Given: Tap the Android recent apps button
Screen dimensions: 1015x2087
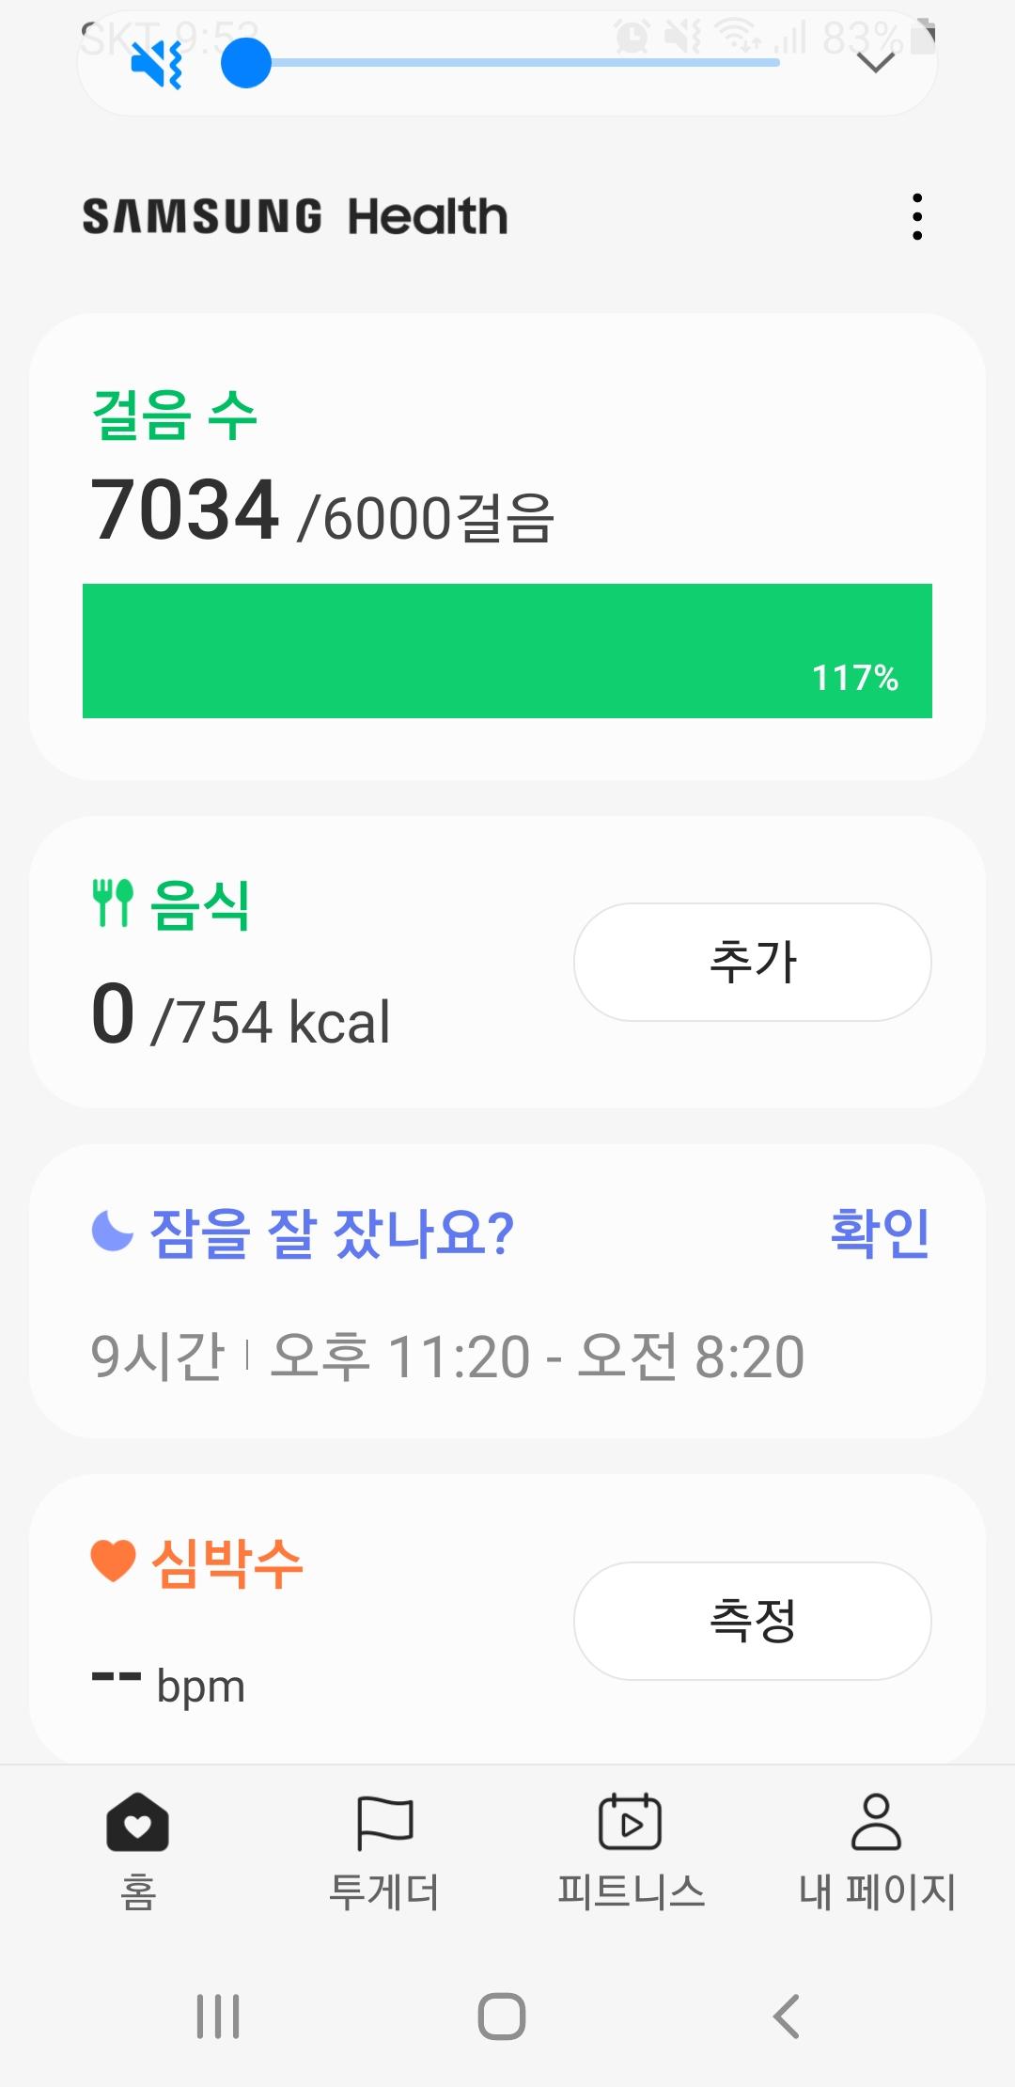Looking at the screenshot, I should [x=218, y=2016].
